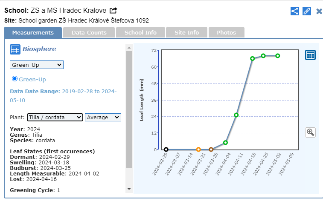Select the Green-Up radio button

tap(15, 79)
